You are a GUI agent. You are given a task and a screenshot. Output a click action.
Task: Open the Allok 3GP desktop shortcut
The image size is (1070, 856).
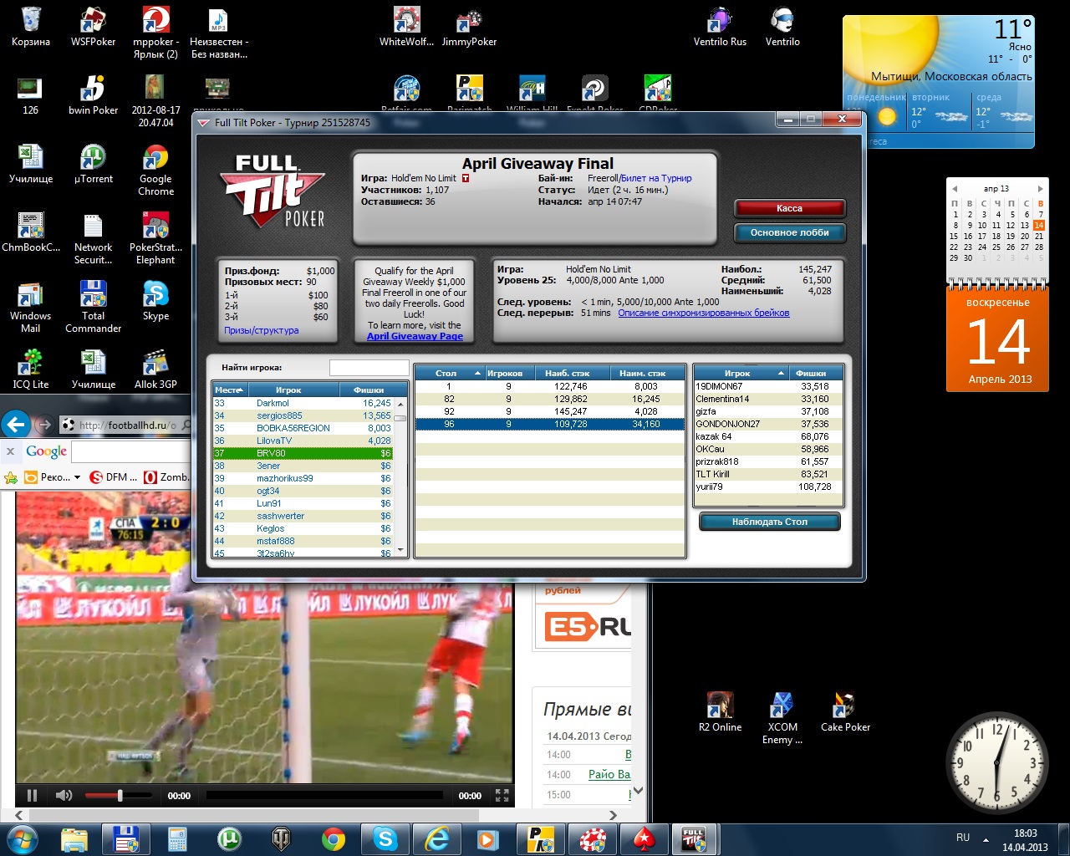(x=155, y=369)
